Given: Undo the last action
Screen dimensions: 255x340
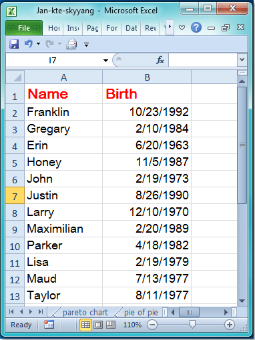Looking at the screenshot, I should pos(29,44).
